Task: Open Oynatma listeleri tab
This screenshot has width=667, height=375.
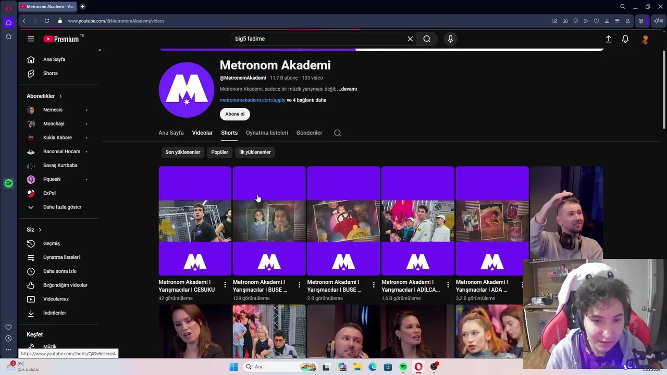Action: 267,133
